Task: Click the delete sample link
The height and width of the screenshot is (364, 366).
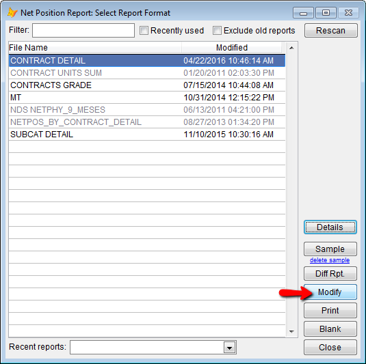Action: pos(330,260)
